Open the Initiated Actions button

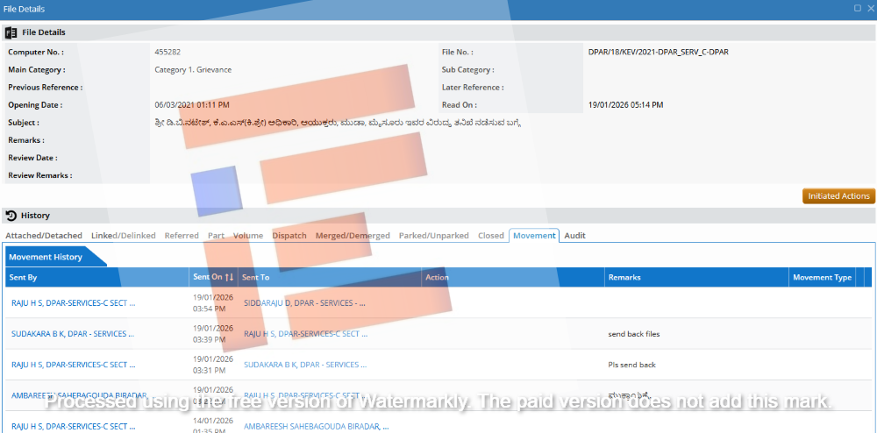tap(838, 196)
